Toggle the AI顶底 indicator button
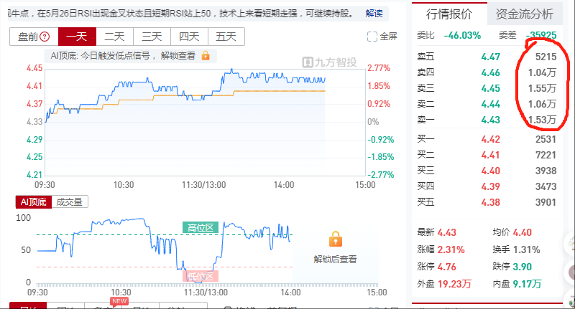The width and height of the screenshot is (575, 309). point(34,202)
